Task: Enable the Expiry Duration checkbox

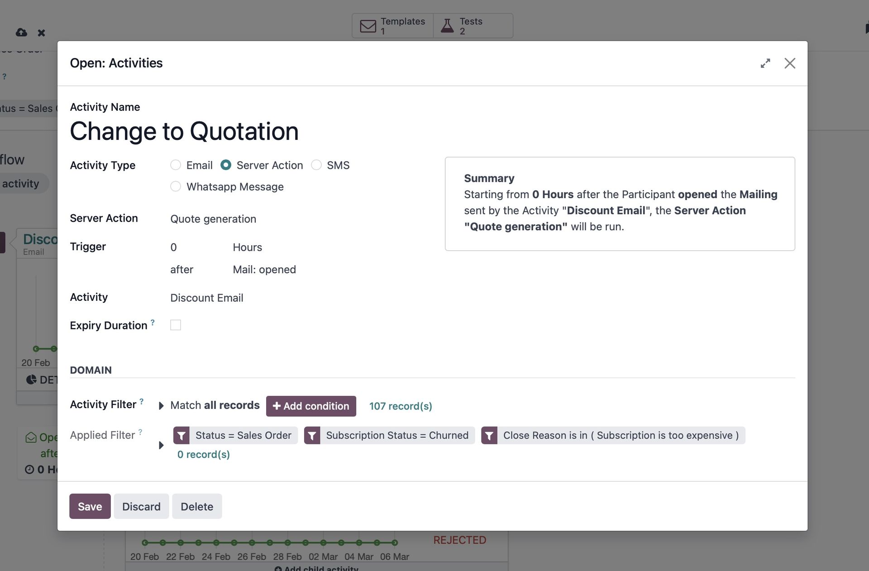Action: pos(176,325)
